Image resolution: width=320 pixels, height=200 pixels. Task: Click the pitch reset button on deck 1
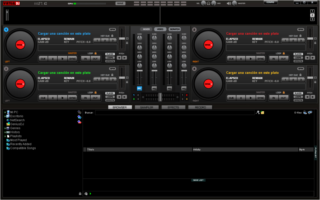tap(127, 38)
